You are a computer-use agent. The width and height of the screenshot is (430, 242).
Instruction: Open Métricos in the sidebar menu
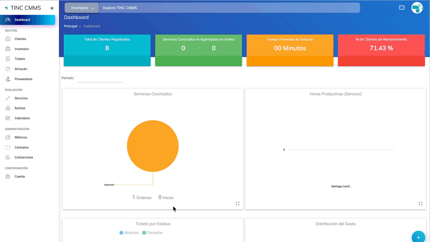click(x=21, y=137)
